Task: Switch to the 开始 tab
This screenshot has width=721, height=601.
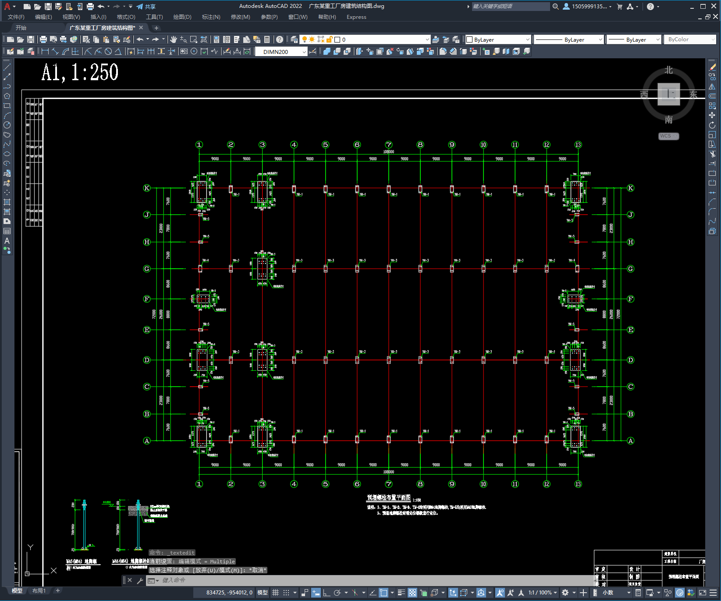Action: tap(21, 28)
